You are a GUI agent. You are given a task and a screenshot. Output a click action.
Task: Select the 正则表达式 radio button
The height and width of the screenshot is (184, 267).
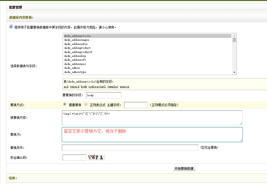pos(86,104)
